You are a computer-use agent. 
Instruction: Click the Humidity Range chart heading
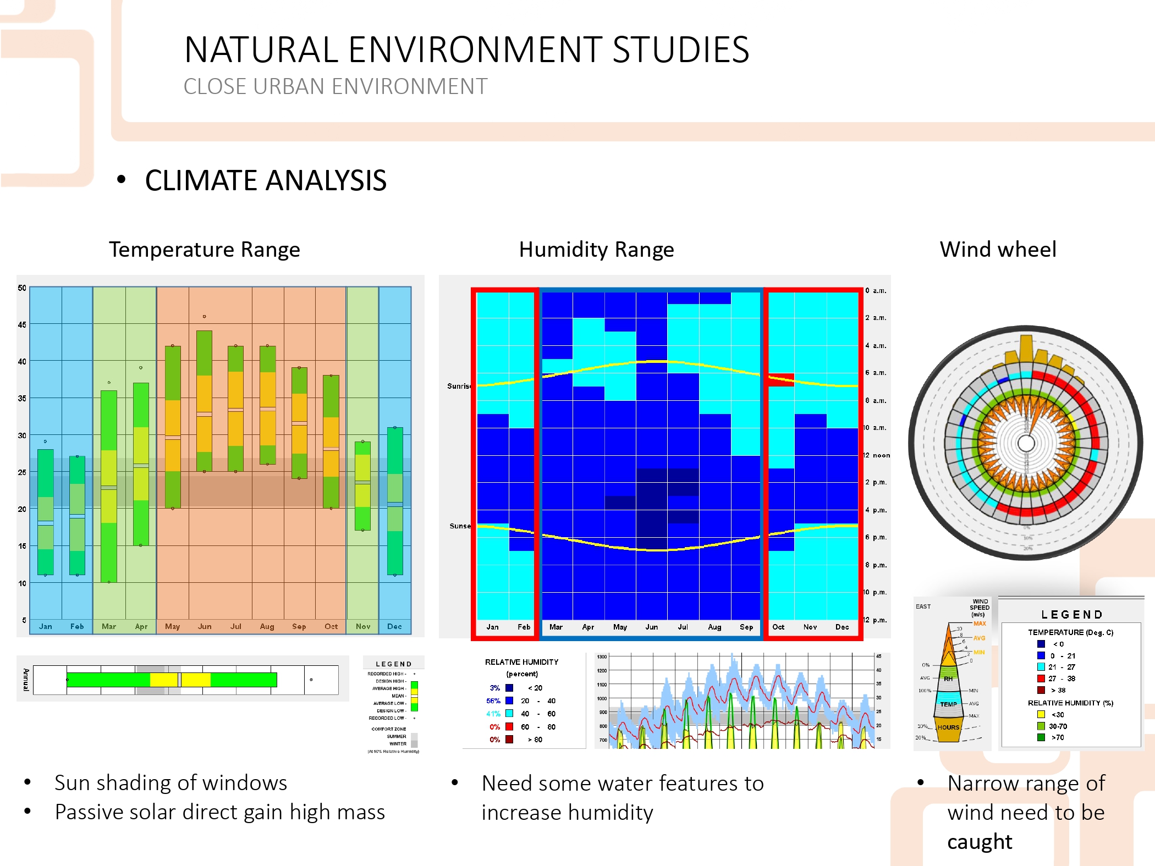point(596,250)
